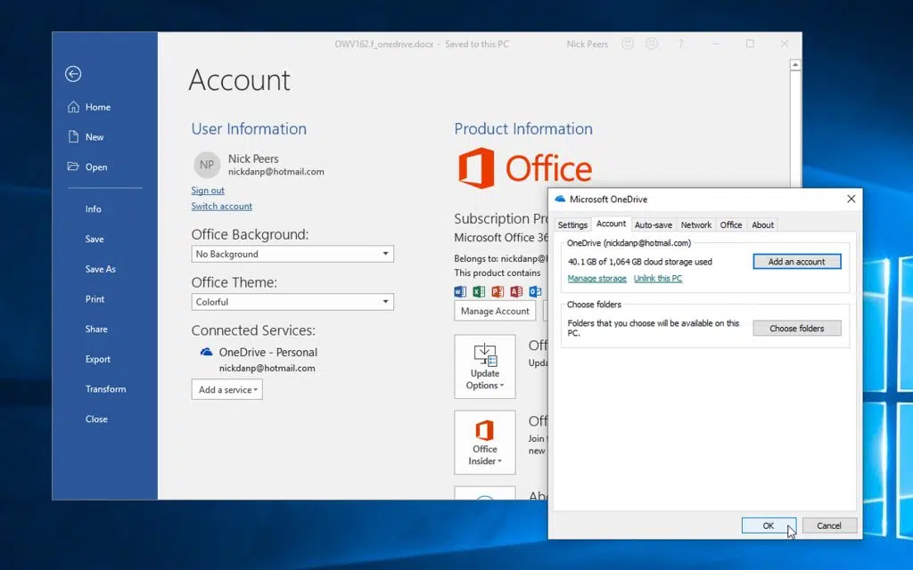Click the "Connected Services:" label

click(x=253, y=330)
